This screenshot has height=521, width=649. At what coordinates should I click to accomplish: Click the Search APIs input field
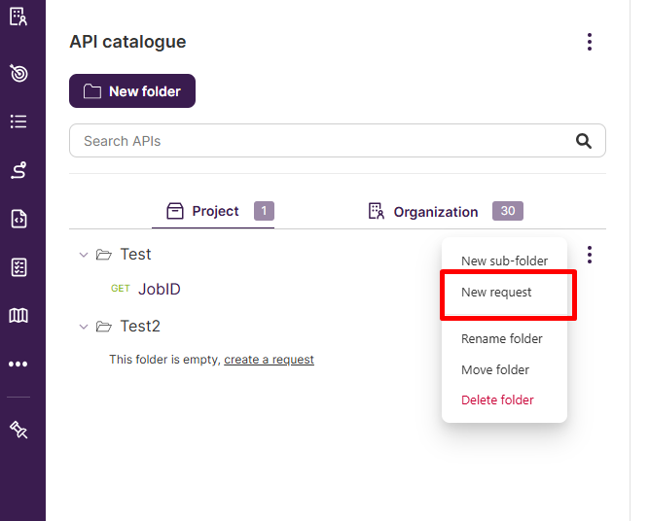click(321, 141)
